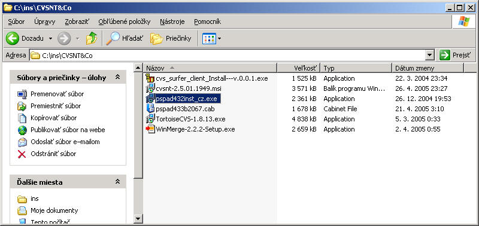
Task: Select the pspad433b2067.cab cabinet file icon
Action: tap(150, 109)
